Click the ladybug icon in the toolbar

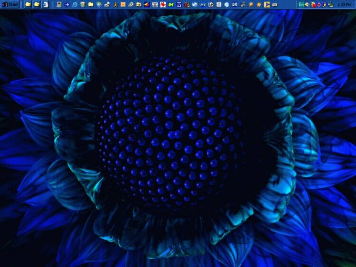tap(187, 4)
